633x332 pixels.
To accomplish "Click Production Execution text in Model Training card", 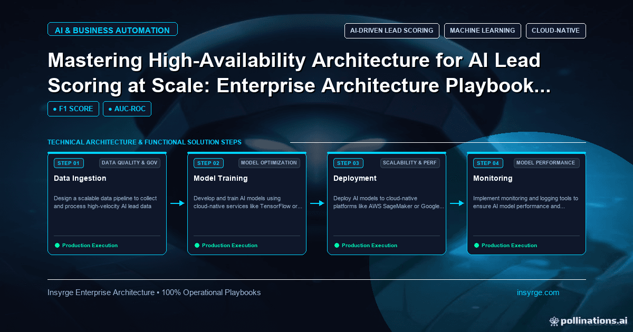I will pyautogui.click(x=230, y=246).
